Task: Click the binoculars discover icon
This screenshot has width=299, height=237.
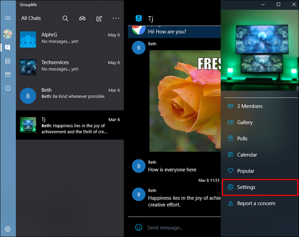Action: tap(82, 18)
